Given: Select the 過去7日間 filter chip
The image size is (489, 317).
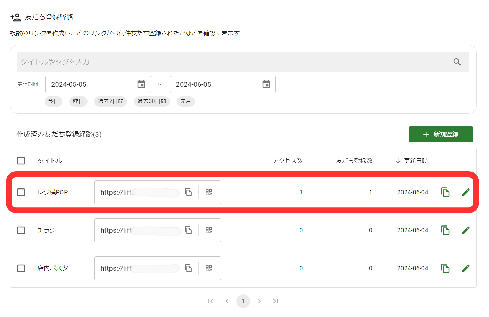Looking at the screenshot, I should tap(110, 101).
